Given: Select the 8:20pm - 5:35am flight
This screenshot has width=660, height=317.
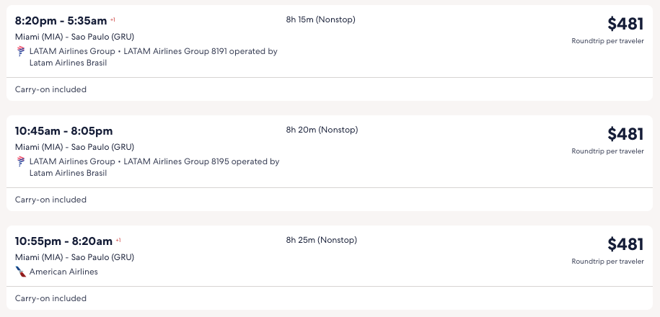Looking at the screenshot, I should 61,21.
